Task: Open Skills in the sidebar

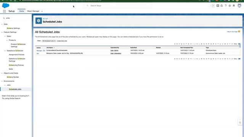Action: click(x=11, y=69)
